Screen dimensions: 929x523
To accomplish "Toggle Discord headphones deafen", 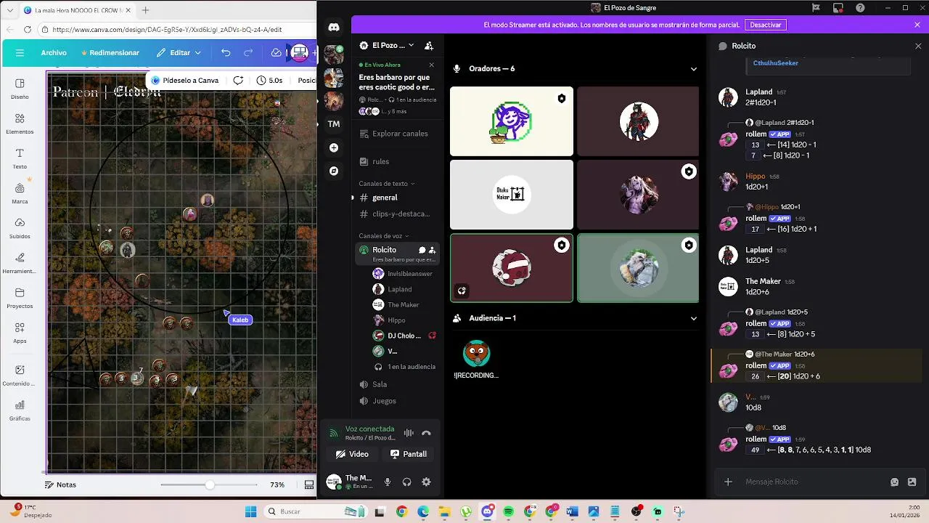I will [x=406, y=482].
